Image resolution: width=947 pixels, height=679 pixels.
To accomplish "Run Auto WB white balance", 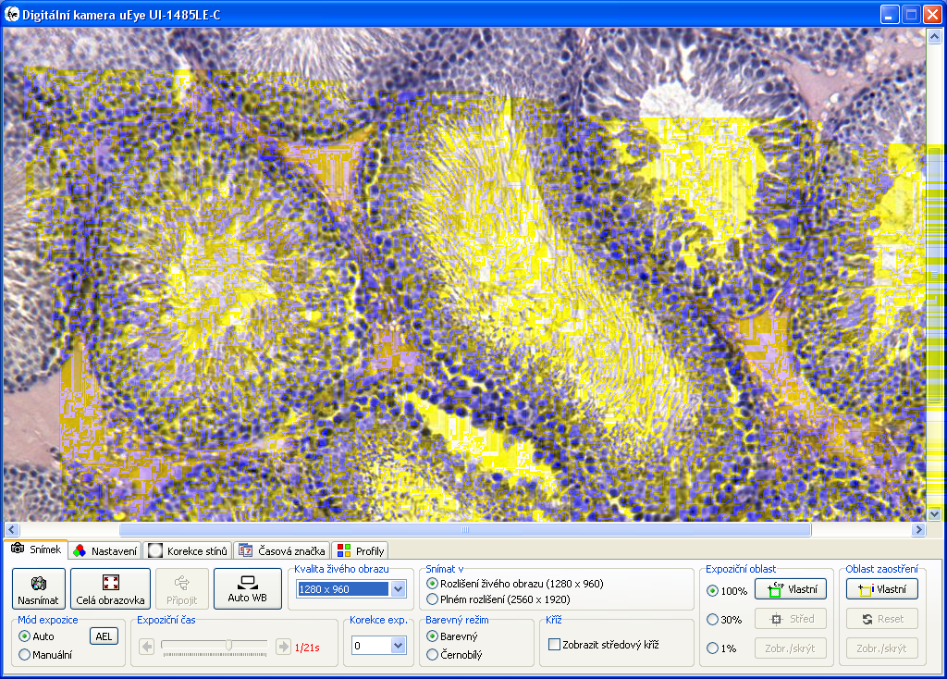I will (248, 589).
